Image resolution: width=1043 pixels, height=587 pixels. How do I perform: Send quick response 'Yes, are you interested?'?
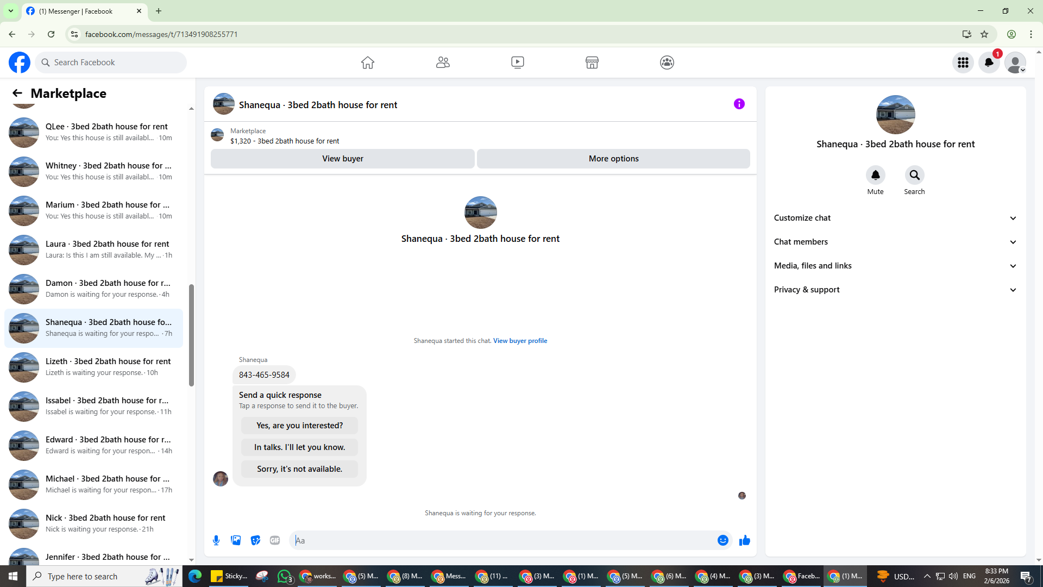pos(299,426)
